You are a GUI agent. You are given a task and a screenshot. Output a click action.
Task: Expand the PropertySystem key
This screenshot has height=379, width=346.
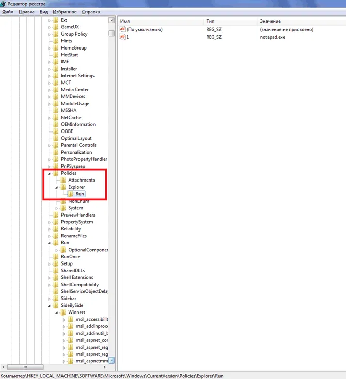tap(49, 222)
